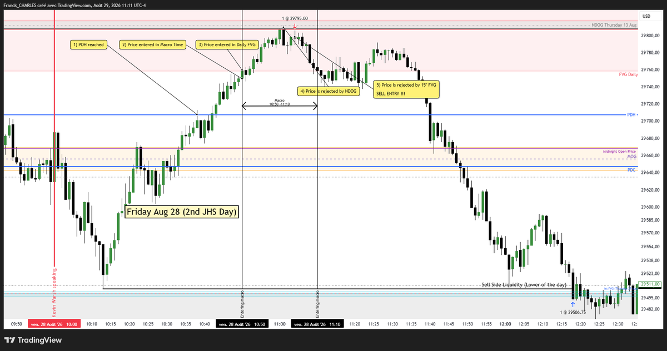667x351 pixels.
Task: Click the 29 538,00 price axis value
Action: [651, 260]
